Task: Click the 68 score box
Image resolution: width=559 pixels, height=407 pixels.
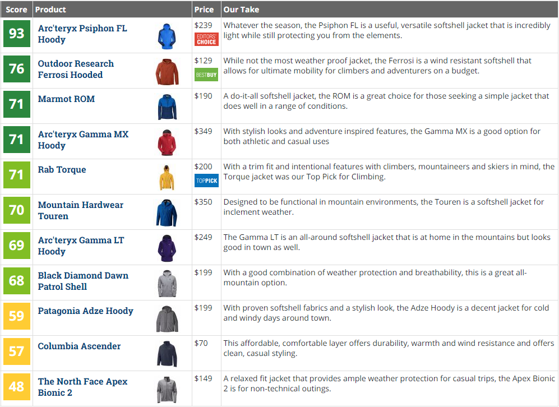Action: click(x=17, y=280)
